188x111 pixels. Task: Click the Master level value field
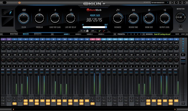pos(183,55)
